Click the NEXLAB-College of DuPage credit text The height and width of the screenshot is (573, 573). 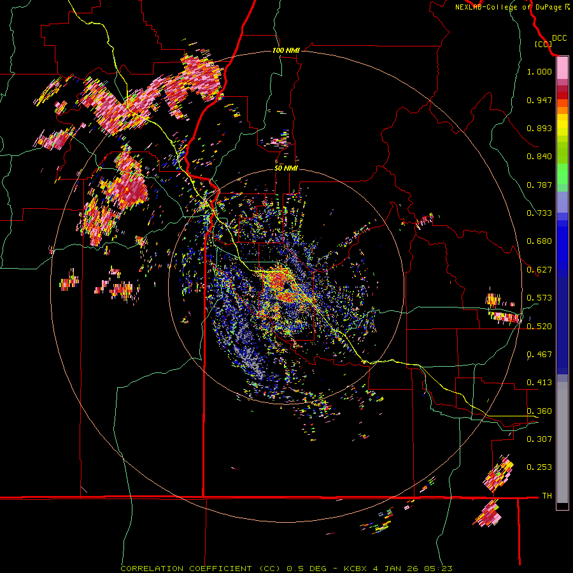click(x=508, y=7)
